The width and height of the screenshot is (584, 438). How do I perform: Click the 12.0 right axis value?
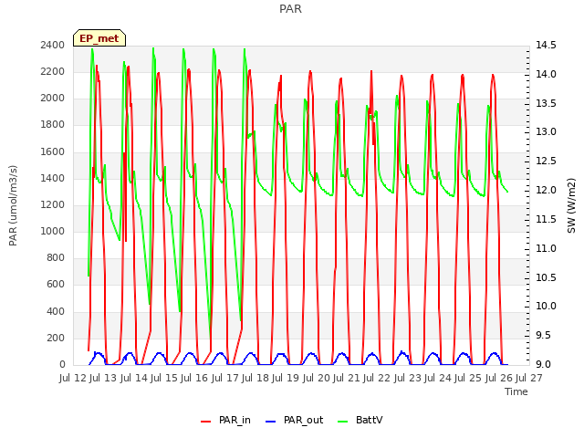pyautogui.click(x=546, y=190)
